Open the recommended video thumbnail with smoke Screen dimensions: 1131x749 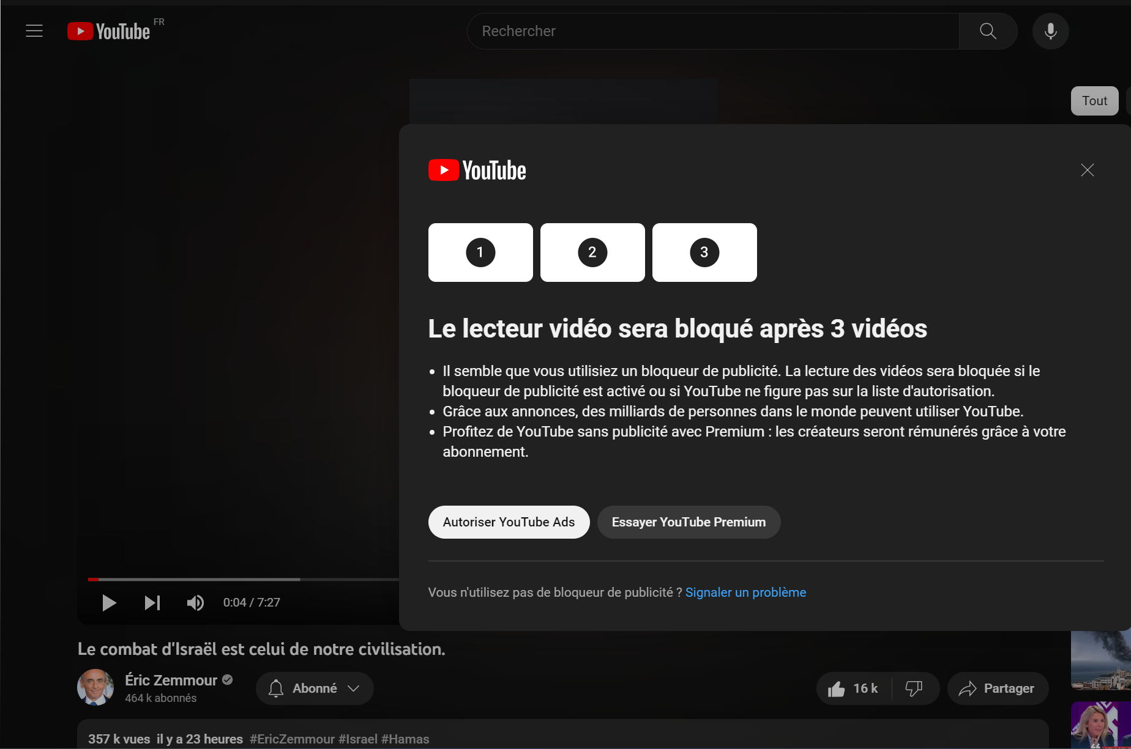point(1100,660)
